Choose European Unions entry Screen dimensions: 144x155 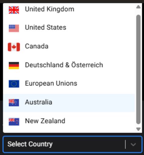(69, 84)
